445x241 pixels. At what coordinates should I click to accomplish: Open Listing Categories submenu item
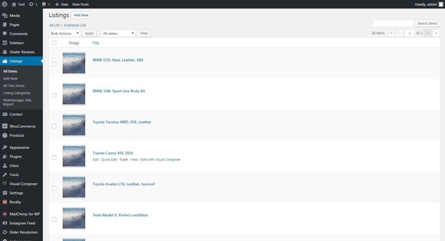point(17,93)
